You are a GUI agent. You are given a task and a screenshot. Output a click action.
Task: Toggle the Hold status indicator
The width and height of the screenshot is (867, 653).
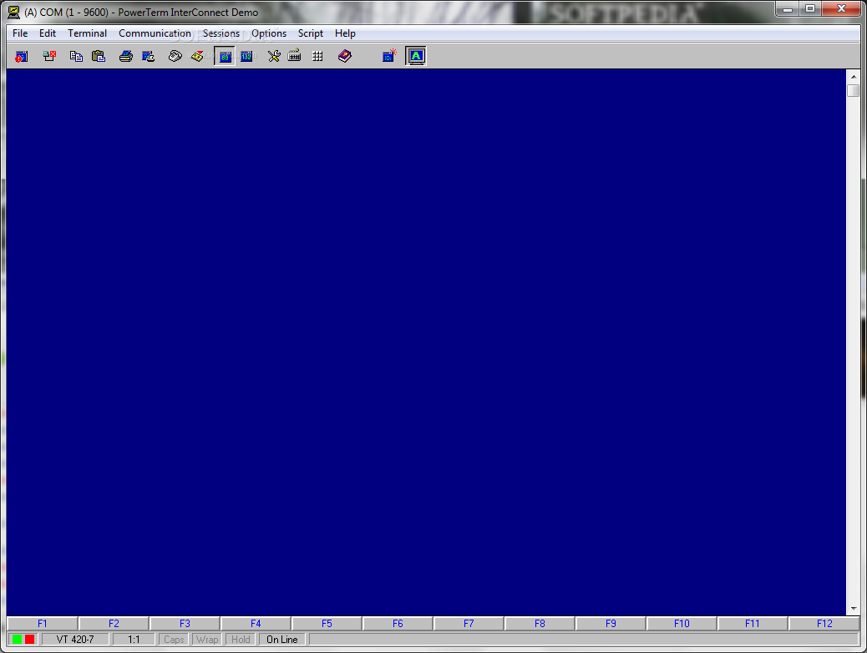tap(241, 639)
